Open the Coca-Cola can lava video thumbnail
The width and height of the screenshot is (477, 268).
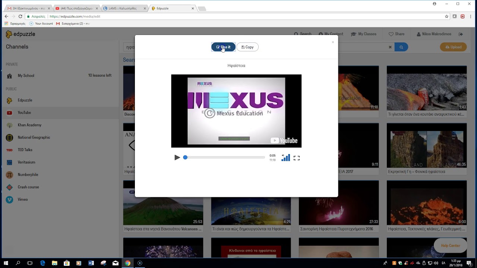(x=427, y=88)
